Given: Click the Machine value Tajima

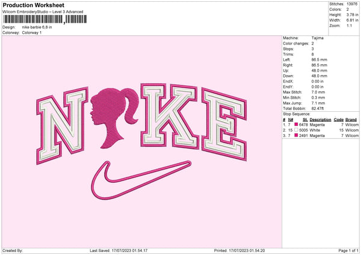Looking at the screenshot, I should (x=318, y=38).
